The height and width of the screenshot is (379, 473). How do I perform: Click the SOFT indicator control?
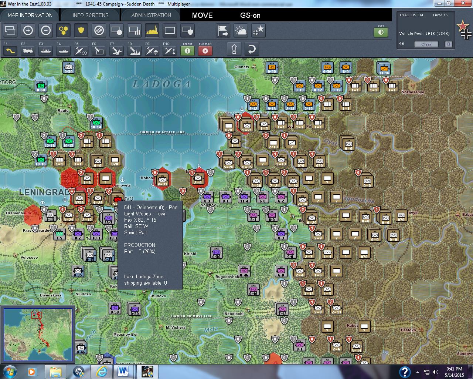click(x=381, y=32)
